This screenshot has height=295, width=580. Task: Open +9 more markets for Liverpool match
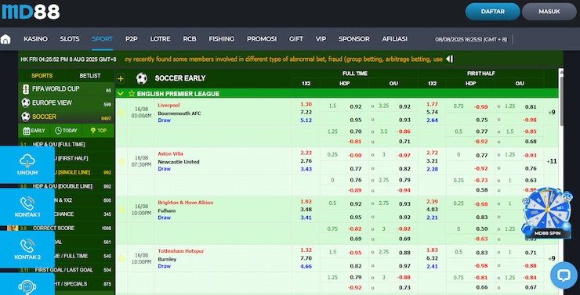pyautogui.click(x=551, y=112)
